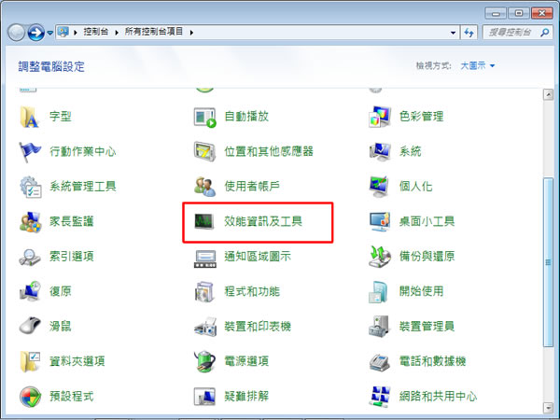Open the 程式和功能 programs icon

click(204, 291)
